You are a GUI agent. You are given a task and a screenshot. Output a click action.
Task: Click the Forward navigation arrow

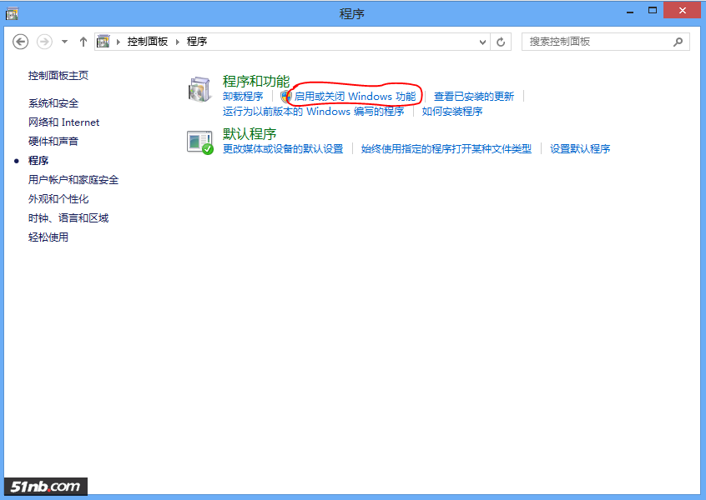(x=44, y=42)
